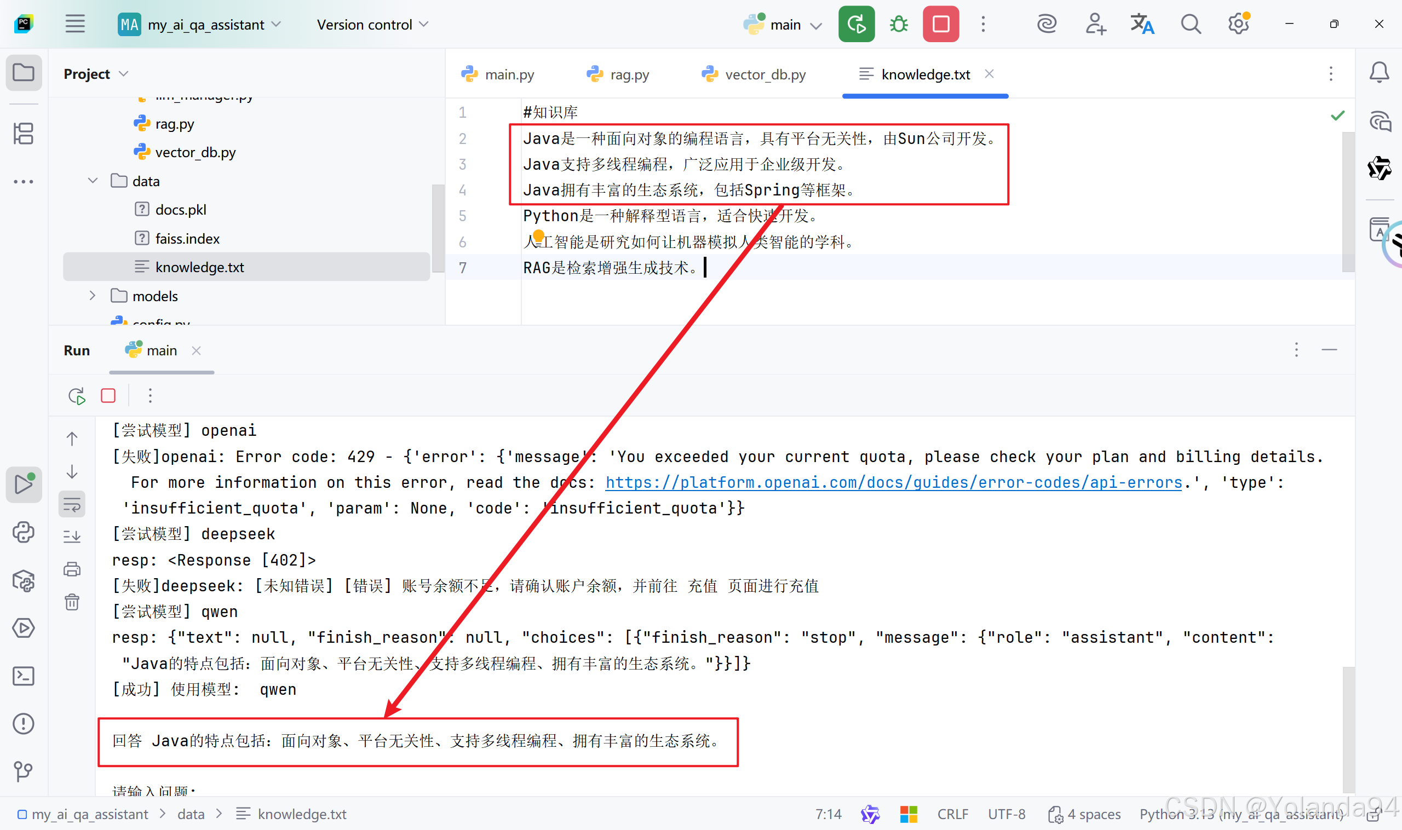
Task: Toggle soft-wrap in console
Action: (72, 504)
